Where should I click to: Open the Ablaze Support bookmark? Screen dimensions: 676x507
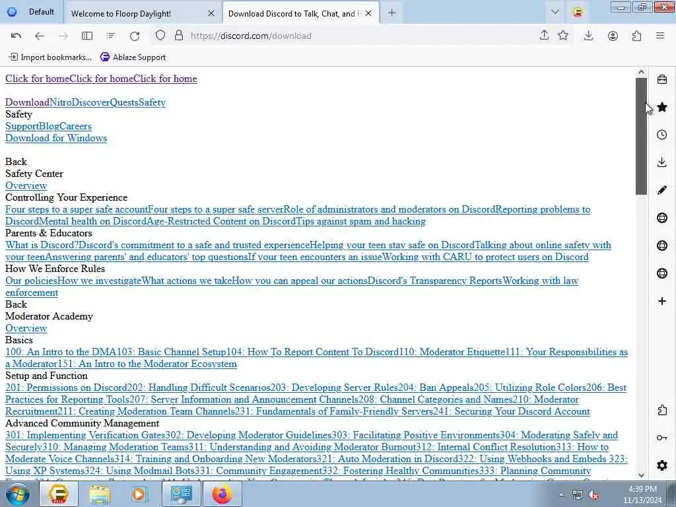point(133,57)
